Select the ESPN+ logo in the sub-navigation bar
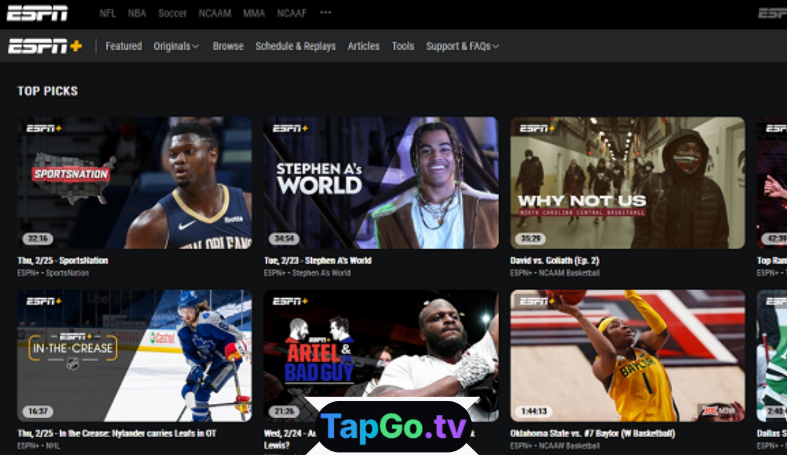Image resolution: width=787 pixels, height=455 pixels. point(43,45)
